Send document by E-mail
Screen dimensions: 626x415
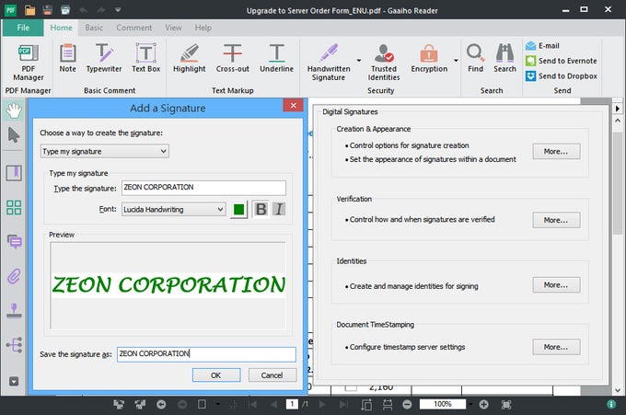click(542, 46)
